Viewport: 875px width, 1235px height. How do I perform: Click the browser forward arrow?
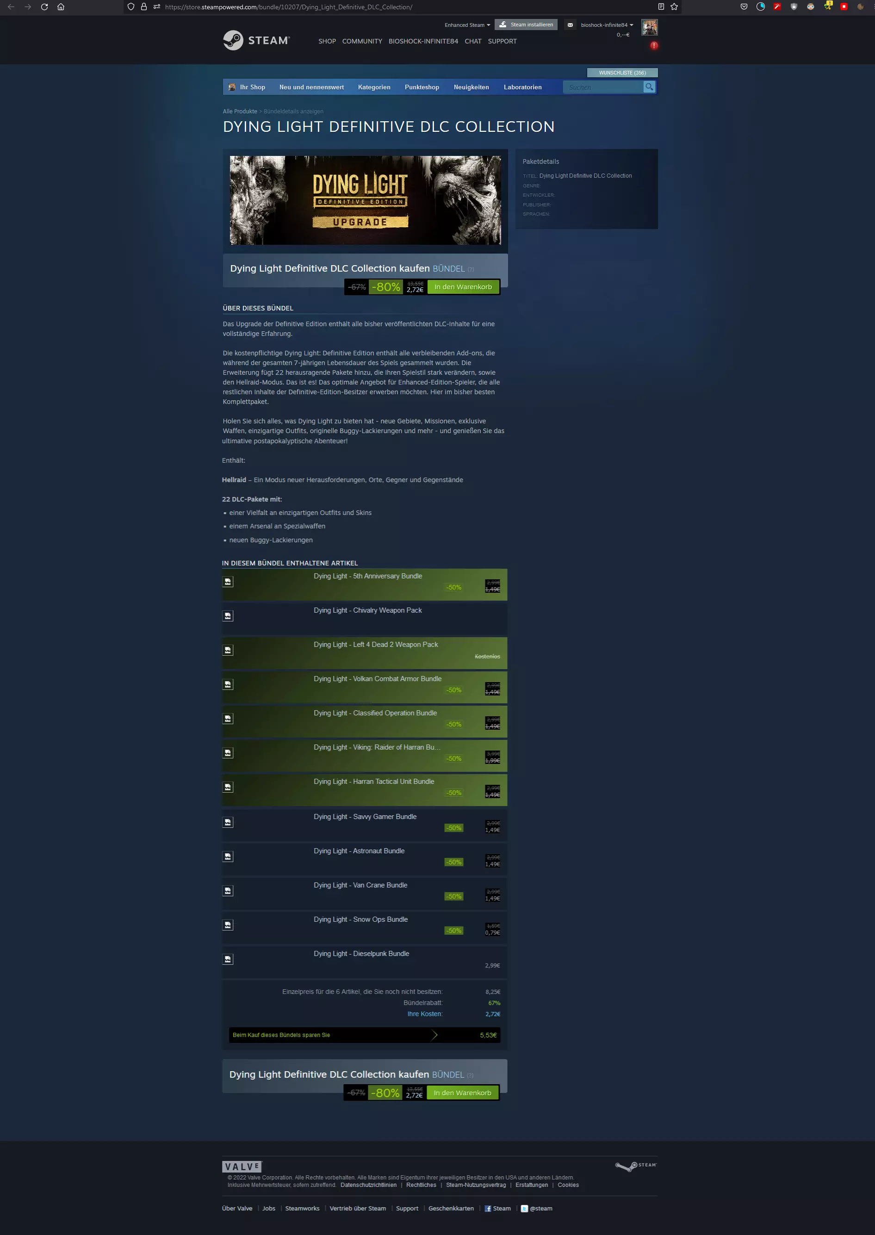tap(27, 7)
